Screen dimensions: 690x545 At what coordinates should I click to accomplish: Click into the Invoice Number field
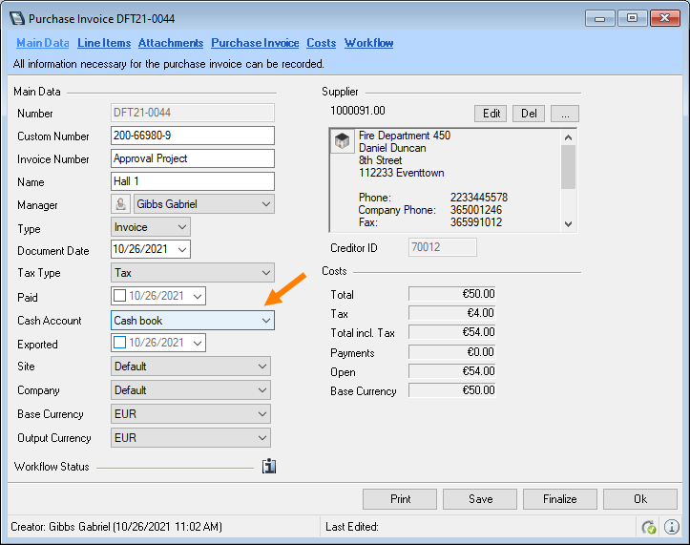pyautogui.click(x=193, y=158)
